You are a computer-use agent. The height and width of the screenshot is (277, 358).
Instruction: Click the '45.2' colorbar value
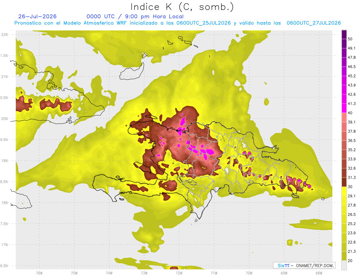click(x=352, y=76)
